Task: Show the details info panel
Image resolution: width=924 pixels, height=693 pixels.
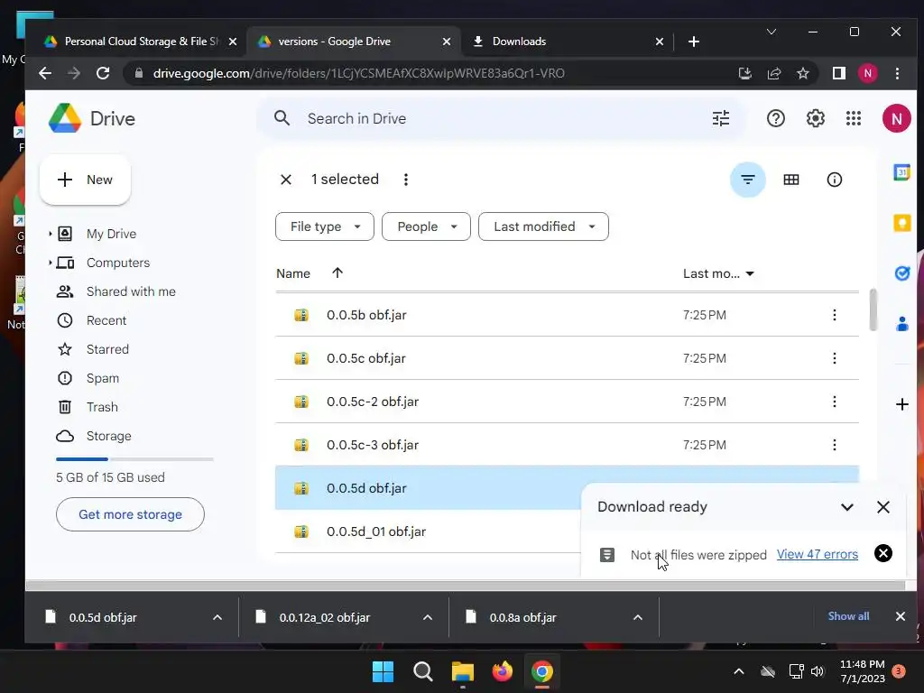Action: coord(834,180)
